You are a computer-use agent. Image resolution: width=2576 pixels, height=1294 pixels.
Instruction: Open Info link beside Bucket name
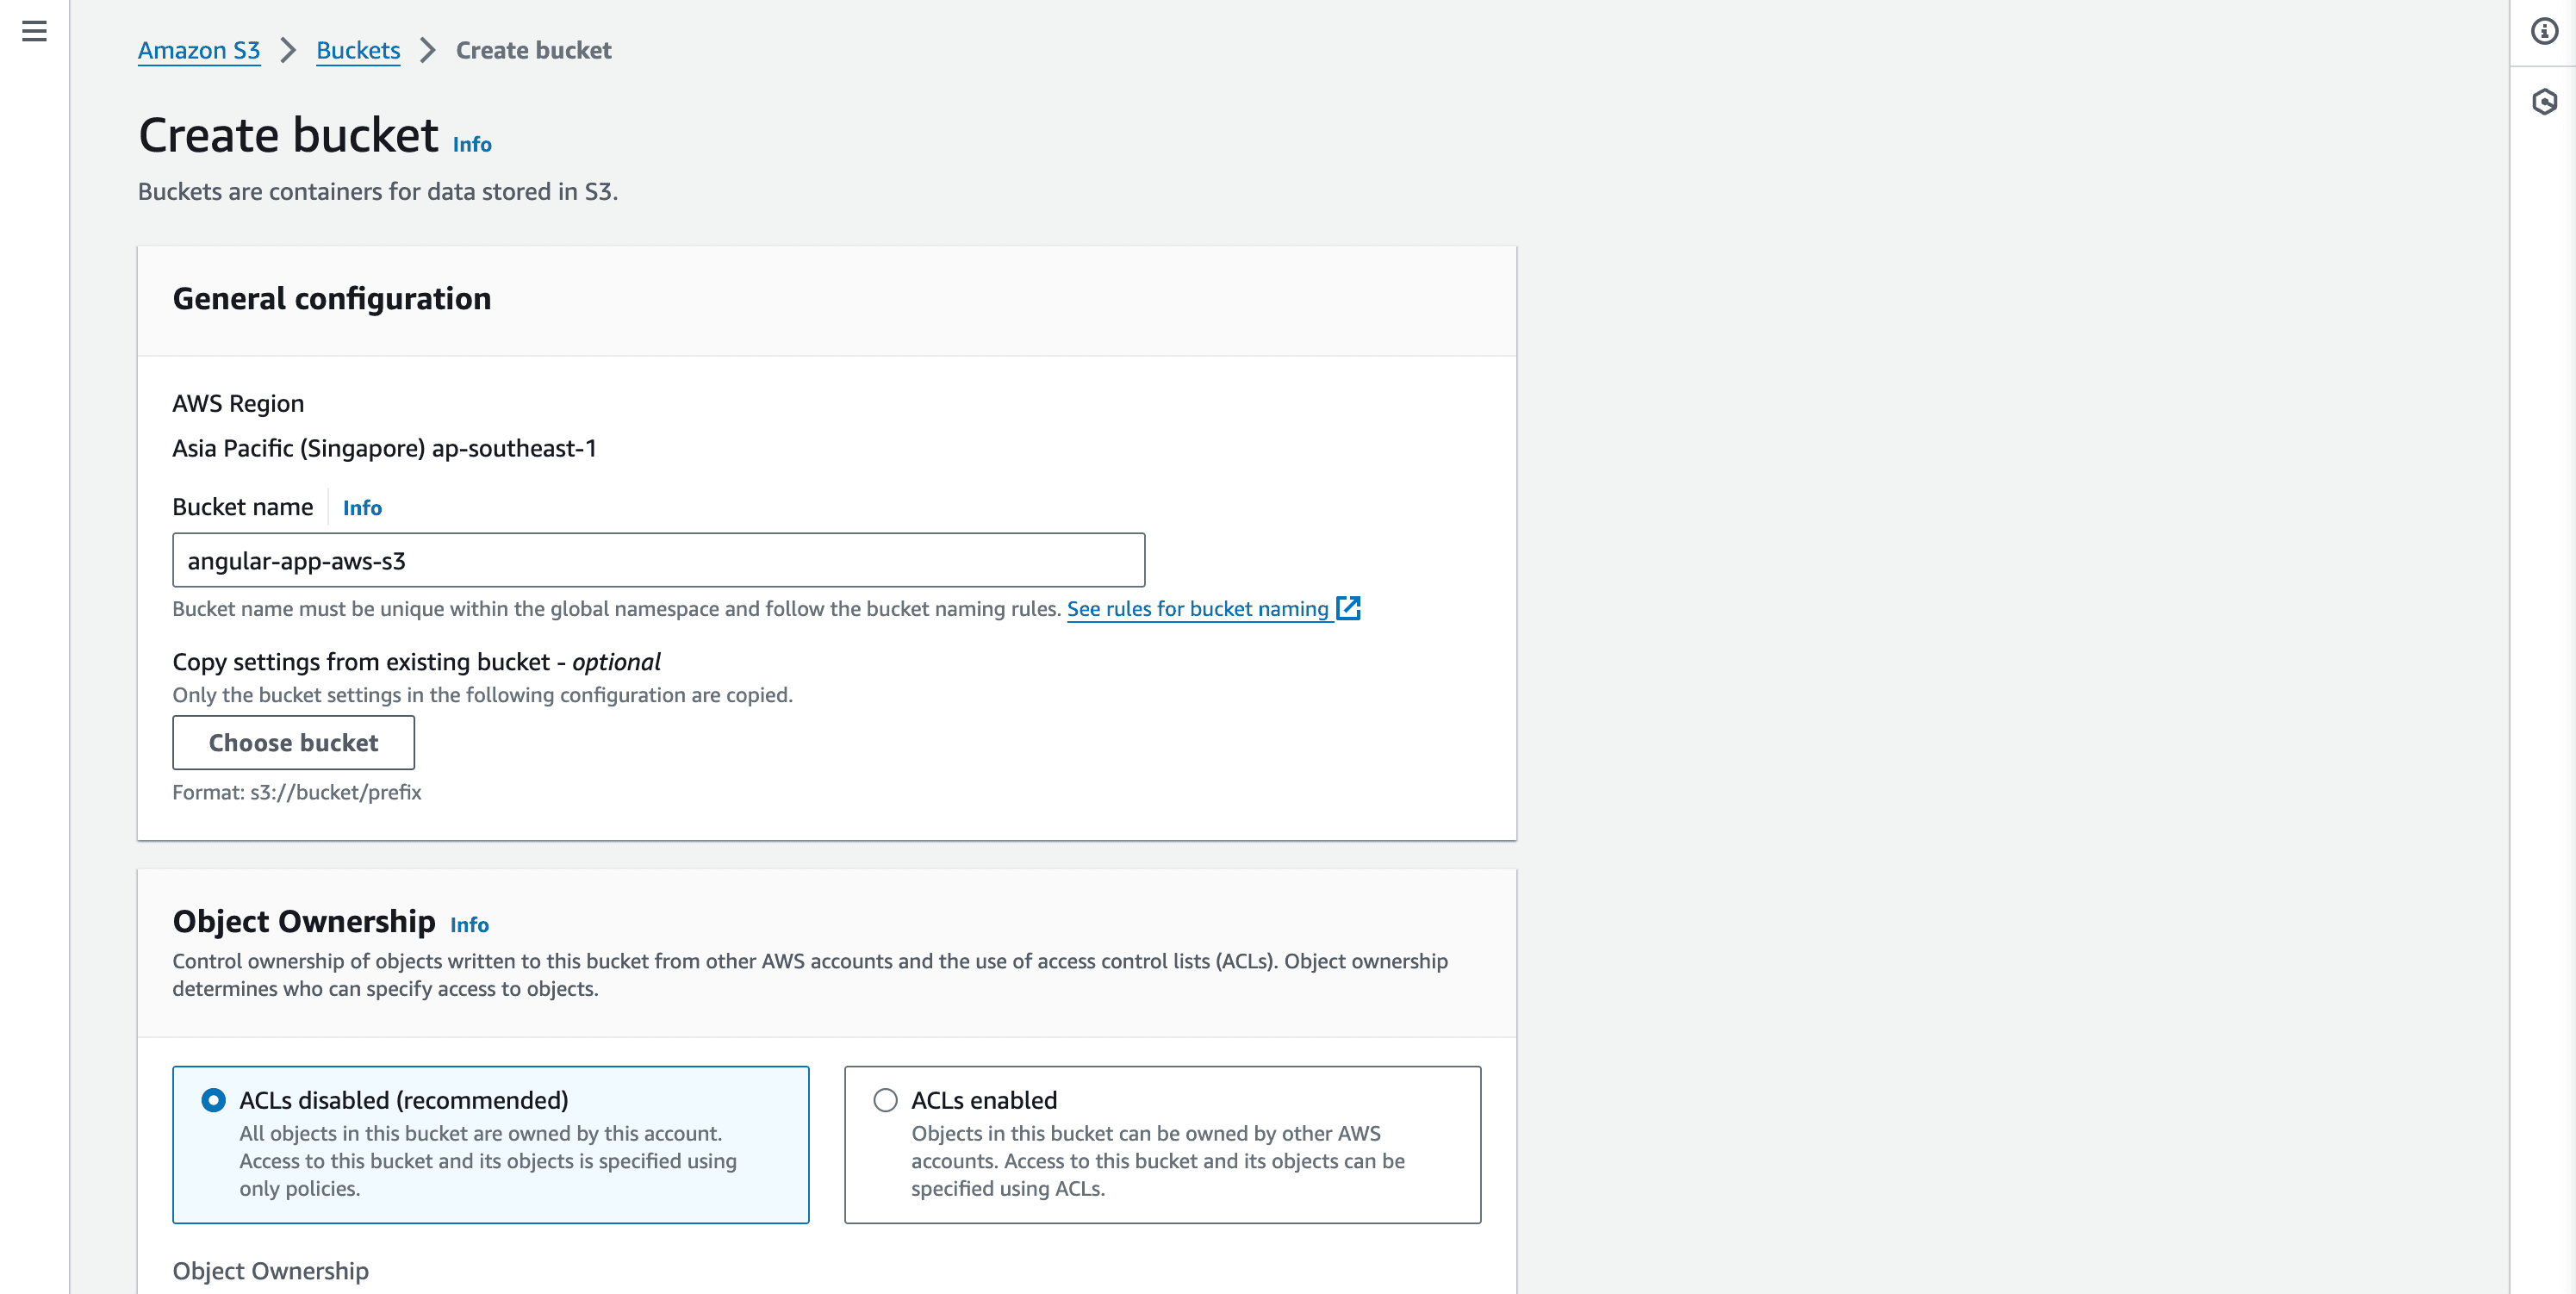362,507
